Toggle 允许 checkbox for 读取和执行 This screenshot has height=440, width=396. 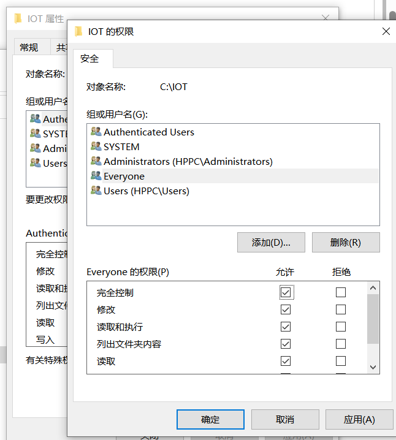286,327
